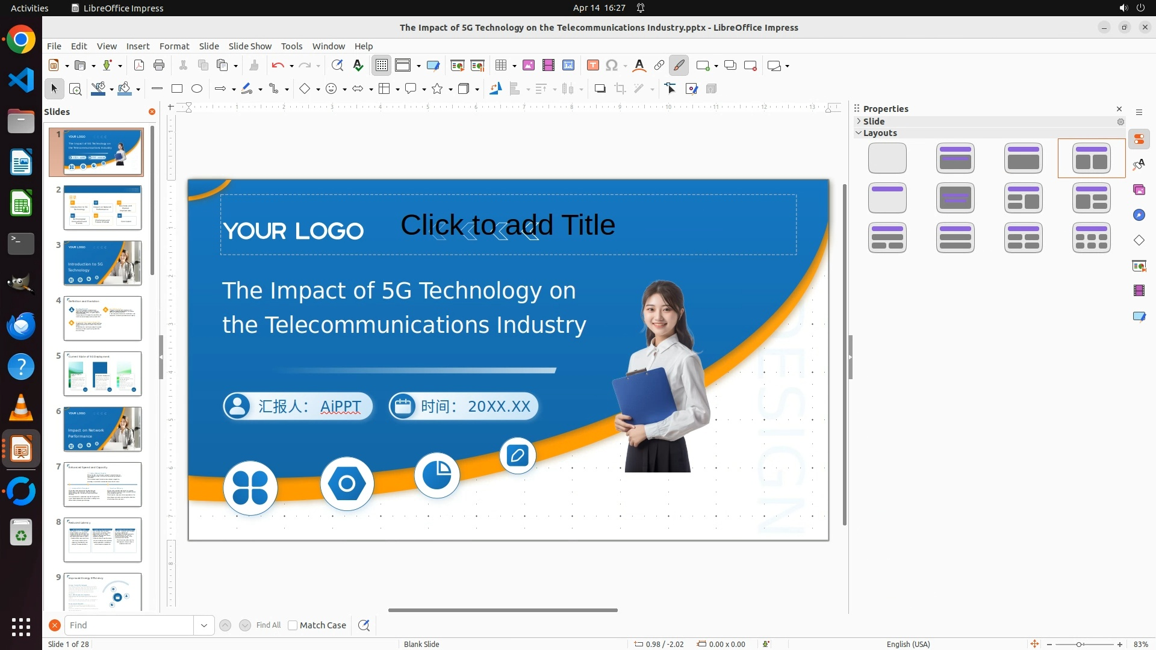Select the Rectangle drawing tool
The image size is (1156, 650).
tap(177, 89)
